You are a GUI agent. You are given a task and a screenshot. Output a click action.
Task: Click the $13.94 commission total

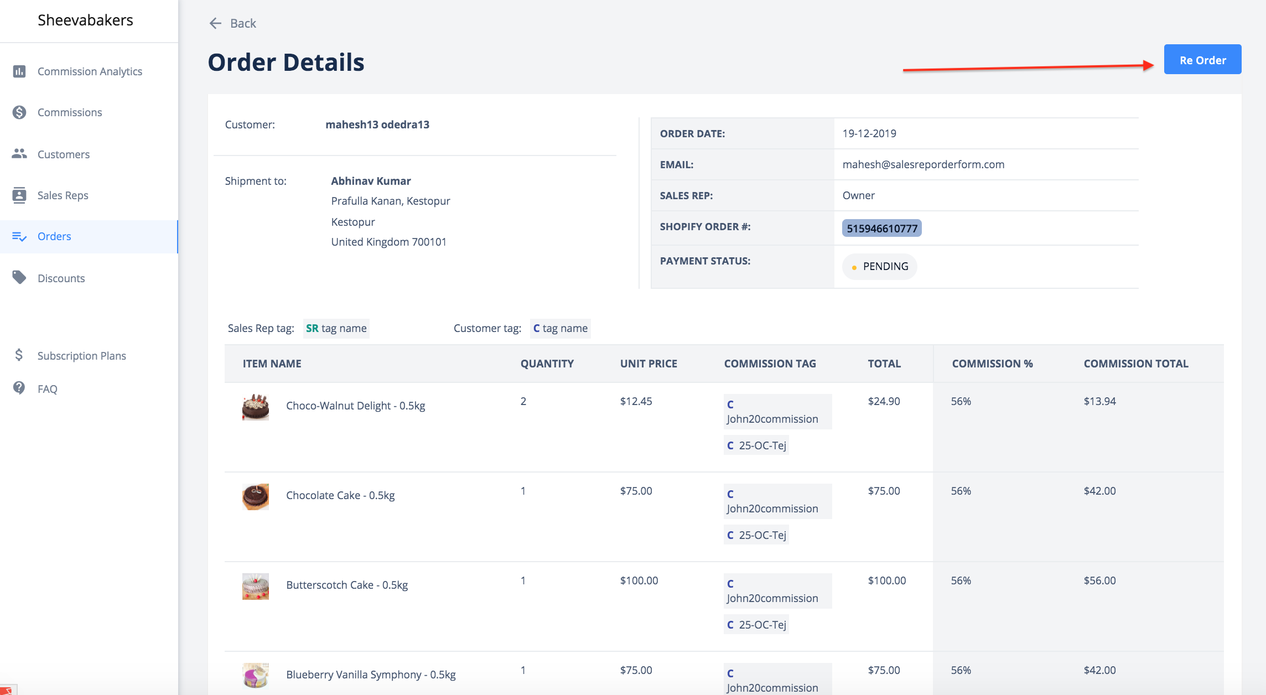[x=1100, y=401]
